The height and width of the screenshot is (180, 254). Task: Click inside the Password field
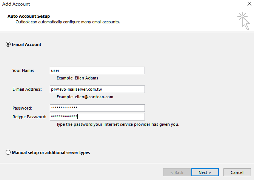[x=97, y=108]
